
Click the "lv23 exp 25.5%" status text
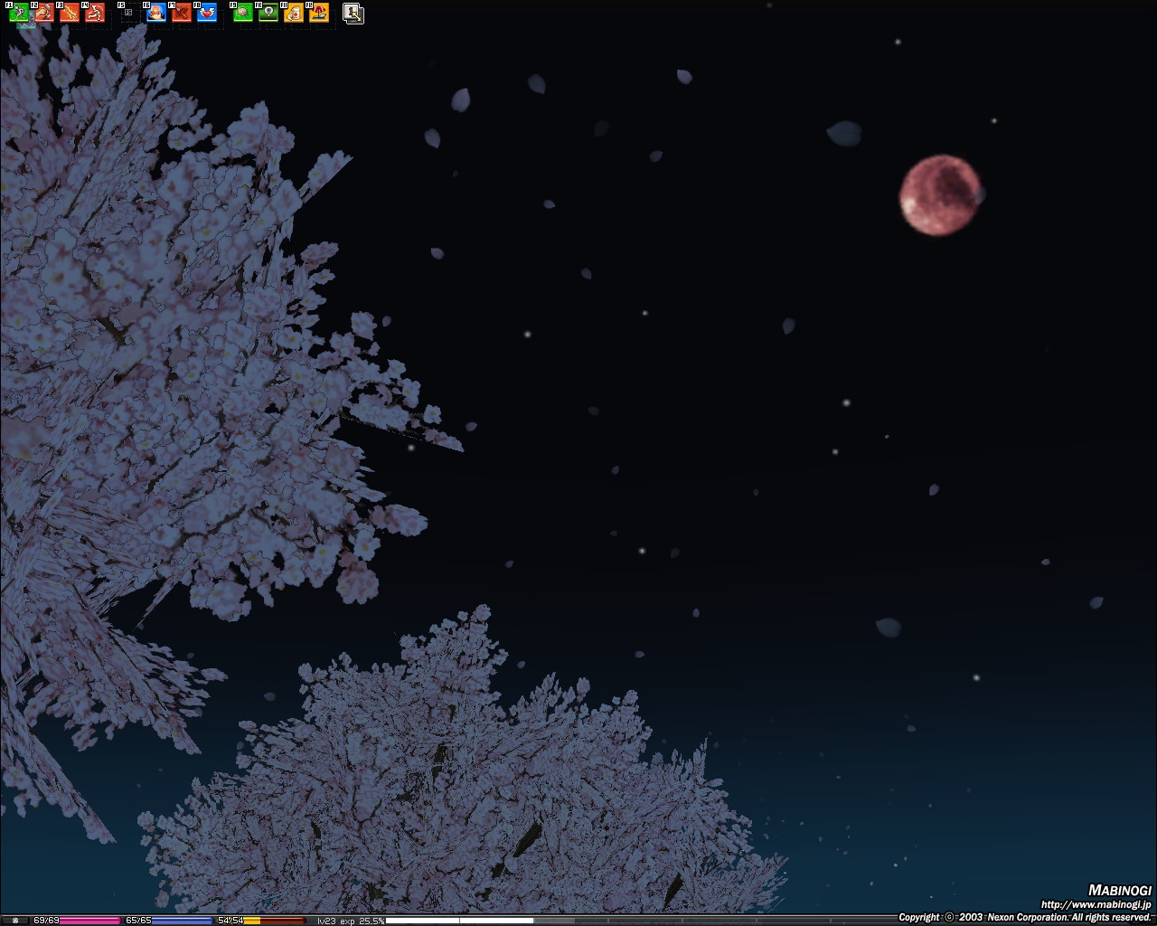tap(351, 921)
